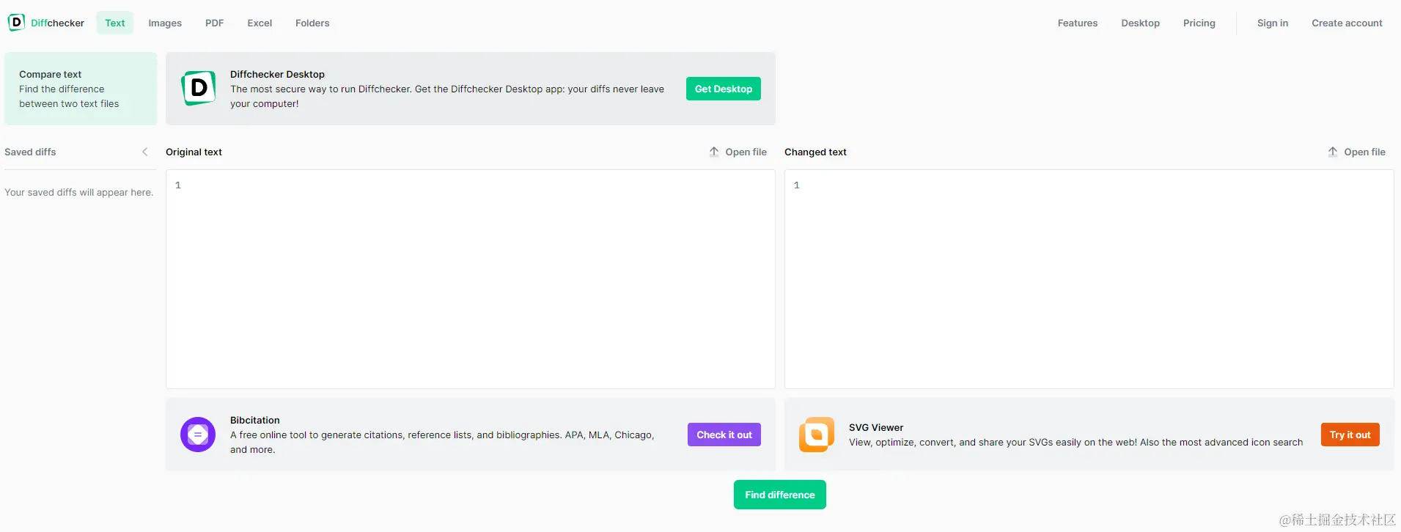
Task: Click the Diffchecker Desktop banner logo
Action: (198, 89)
